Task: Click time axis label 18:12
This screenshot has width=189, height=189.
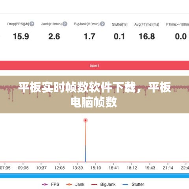Action: [132, 168]
